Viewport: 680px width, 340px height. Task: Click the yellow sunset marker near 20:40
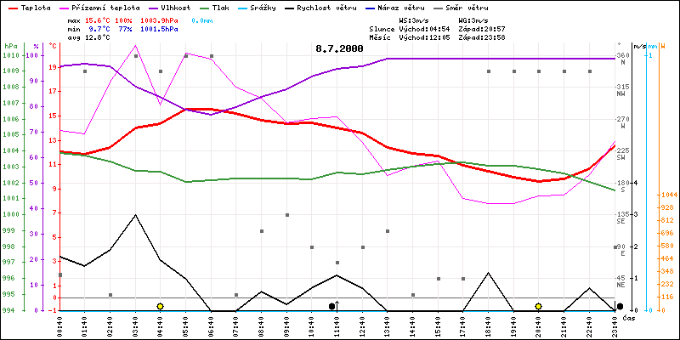pyautogui.click(x=538, y=306)
